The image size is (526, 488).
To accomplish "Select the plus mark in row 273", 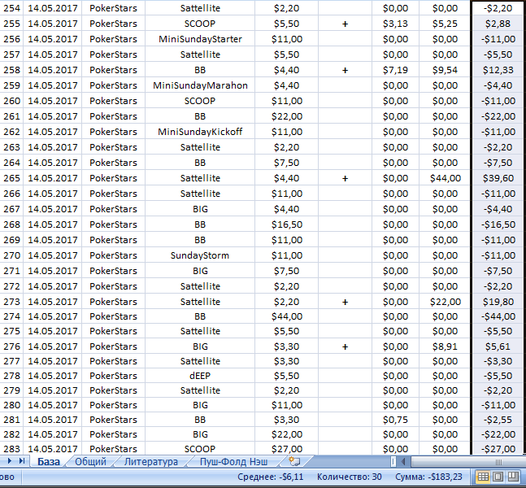I will point(345,302).
